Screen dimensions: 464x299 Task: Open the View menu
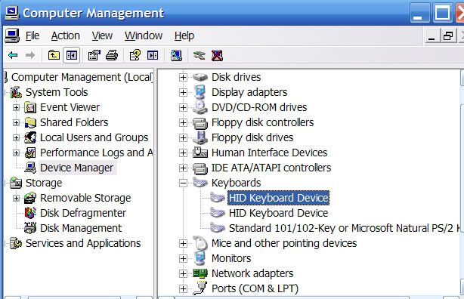(102, 35)
